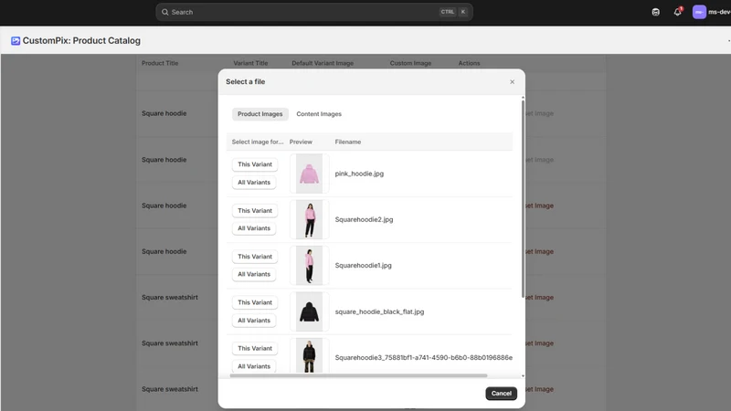Click the Squarehoodie1.jpg filename

(x=363, y=266)
